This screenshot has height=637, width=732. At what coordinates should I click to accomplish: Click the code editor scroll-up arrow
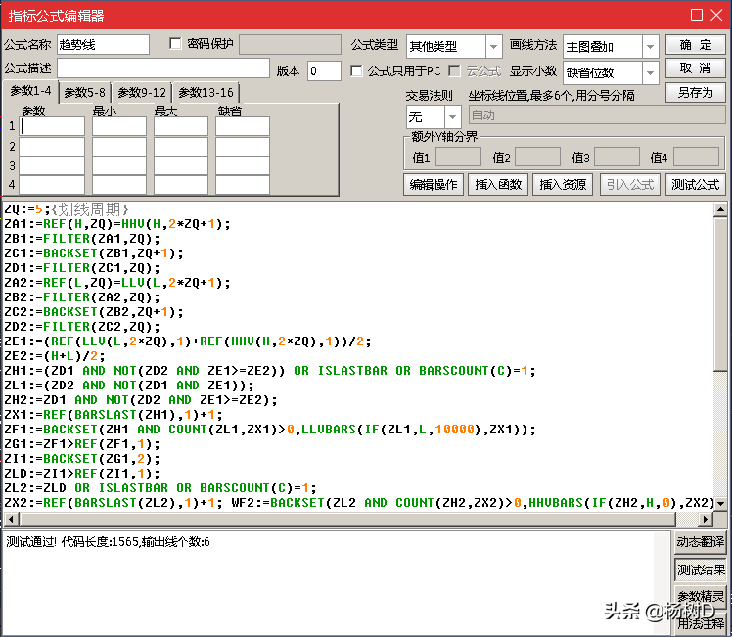(x=720, y=209)
